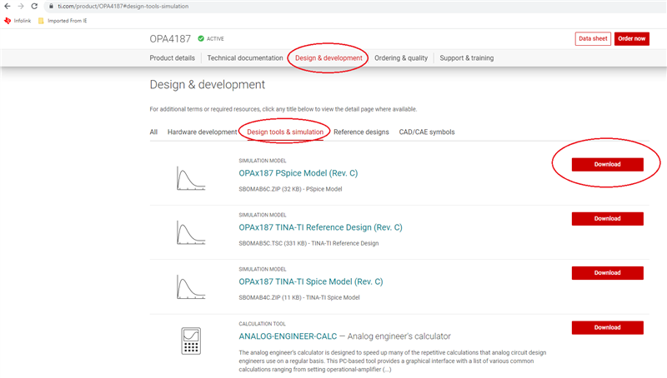Screen dimensions: 667x378
Task: Show All design resources filter
Action: pos(153,132)
